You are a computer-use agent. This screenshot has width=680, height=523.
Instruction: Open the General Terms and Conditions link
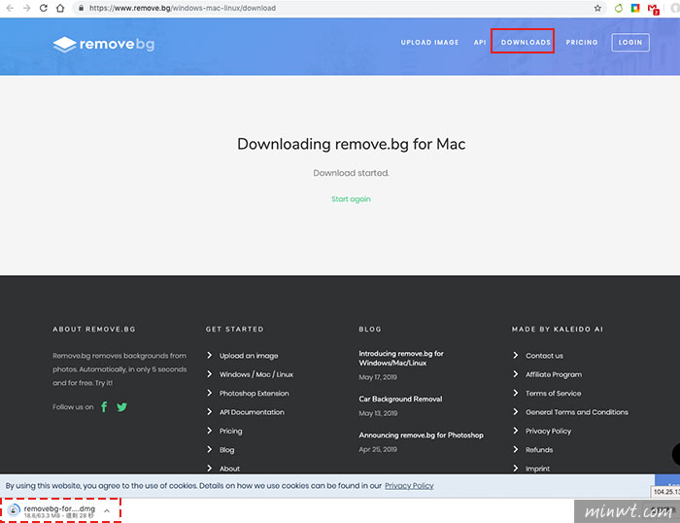coord(577,412)
